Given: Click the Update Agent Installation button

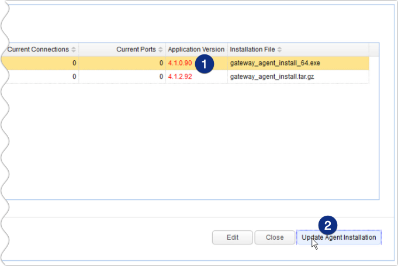Looking at the screenshot, I should (x=339, y=237).
